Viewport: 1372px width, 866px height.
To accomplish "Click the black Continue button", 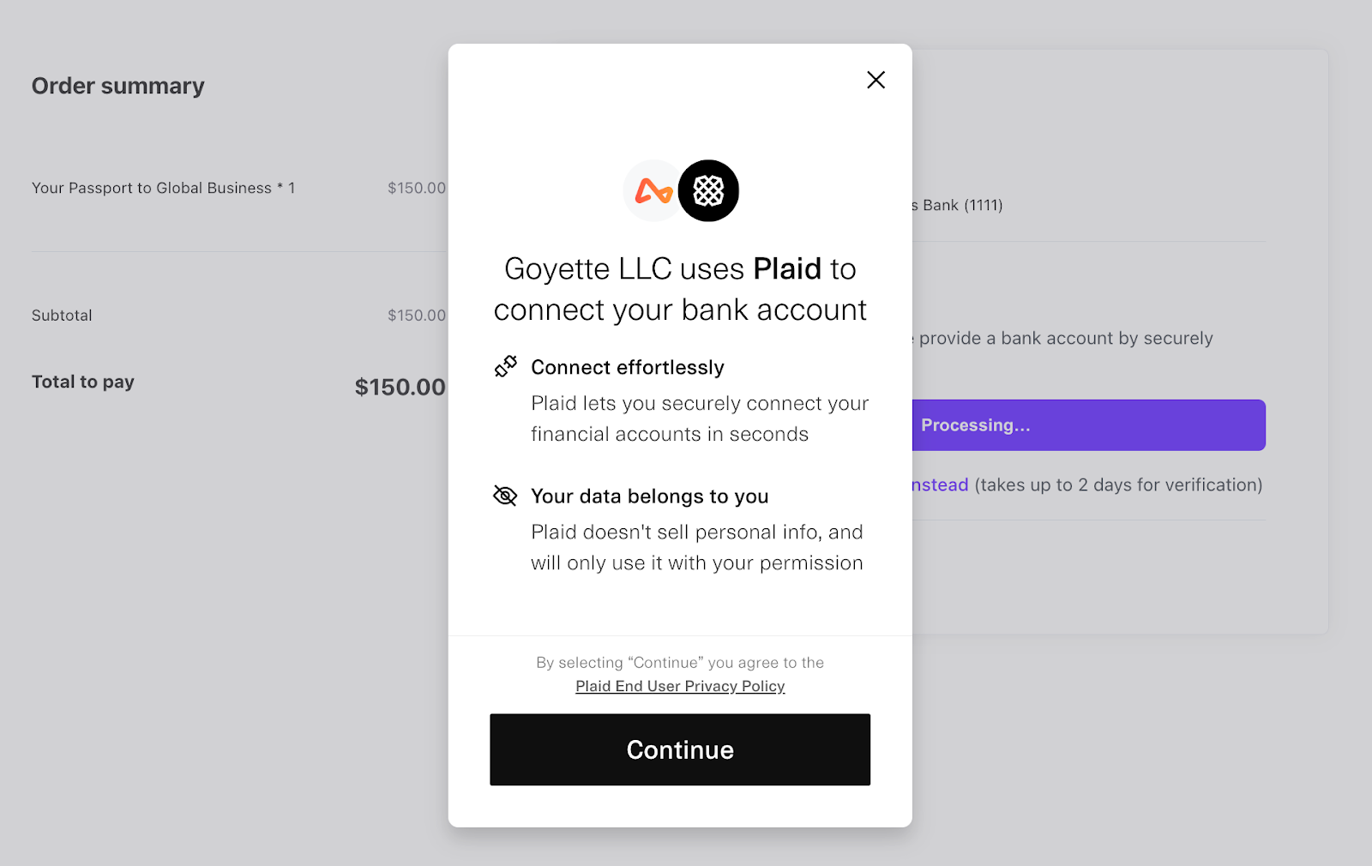I will tap(680, 749).
